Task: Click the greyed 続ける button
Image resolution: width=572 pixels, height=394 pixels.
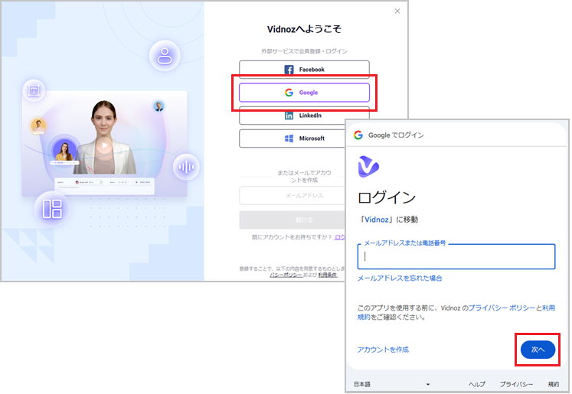Action: [x=293, y=220]
